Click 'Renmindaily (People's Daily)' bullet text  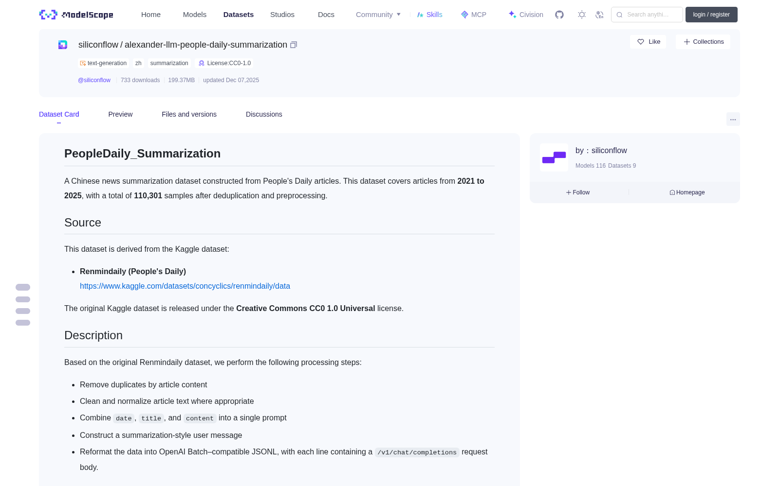pos(133,271)
